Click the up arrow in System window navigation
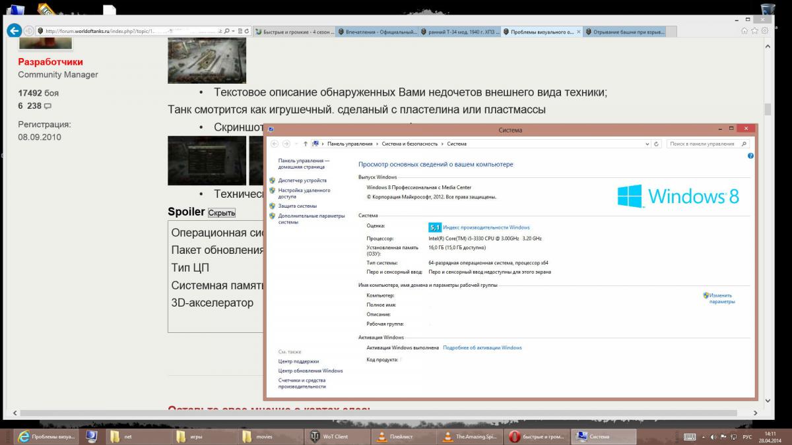 [305, 144]
